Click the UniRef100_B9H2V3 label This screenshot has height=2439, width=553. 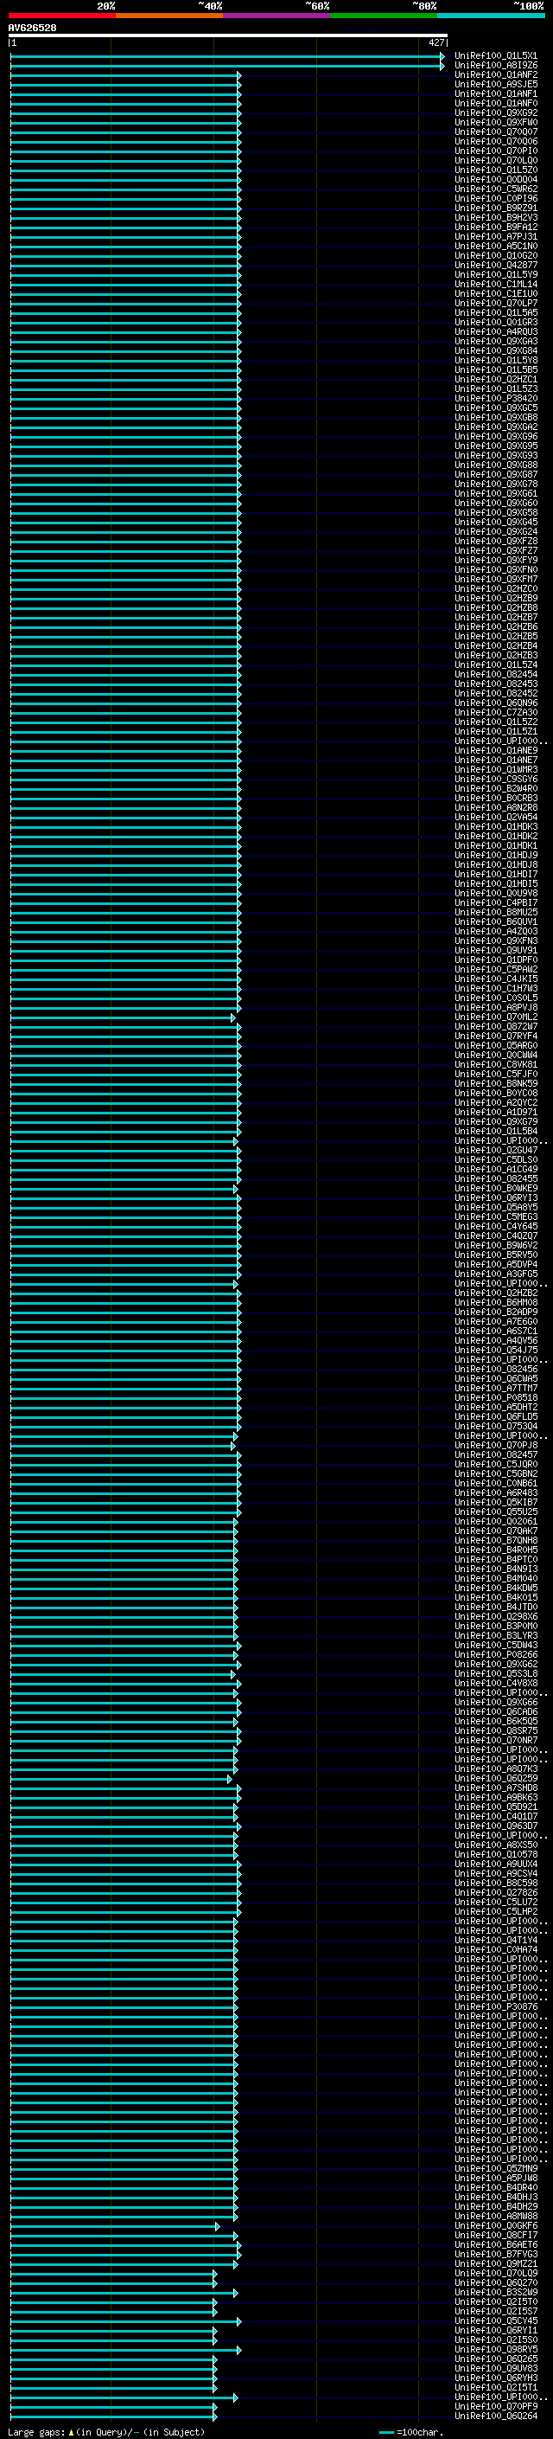(x=495, y=217)
